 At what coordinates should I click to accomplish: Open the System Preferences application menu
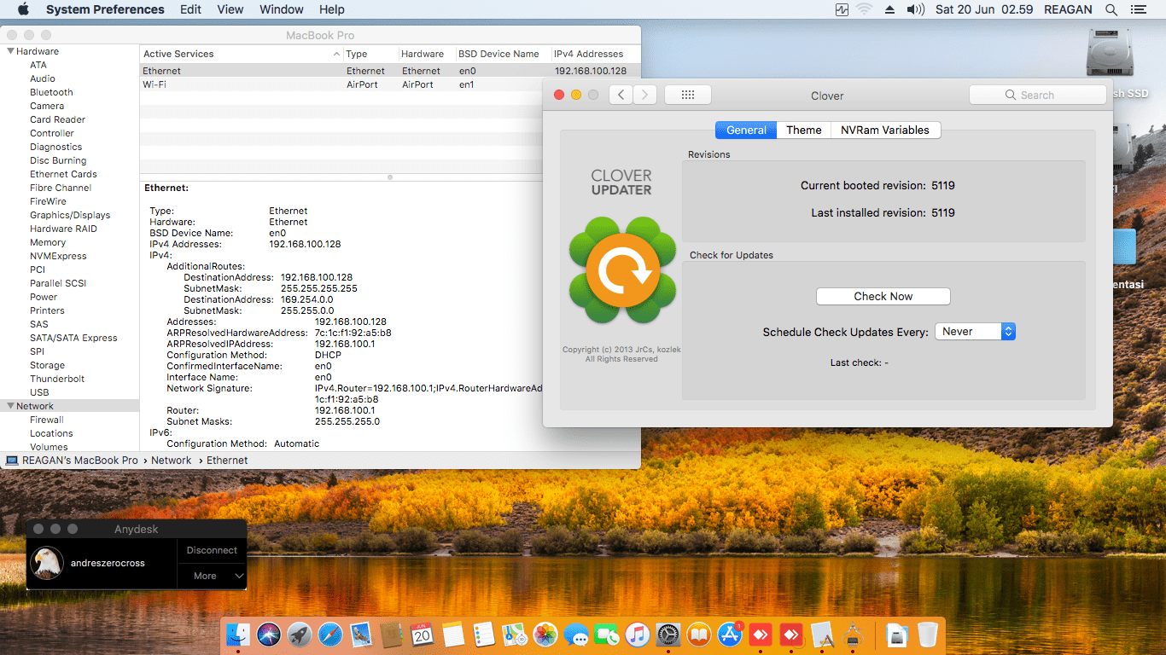click(x=105, y=9)
